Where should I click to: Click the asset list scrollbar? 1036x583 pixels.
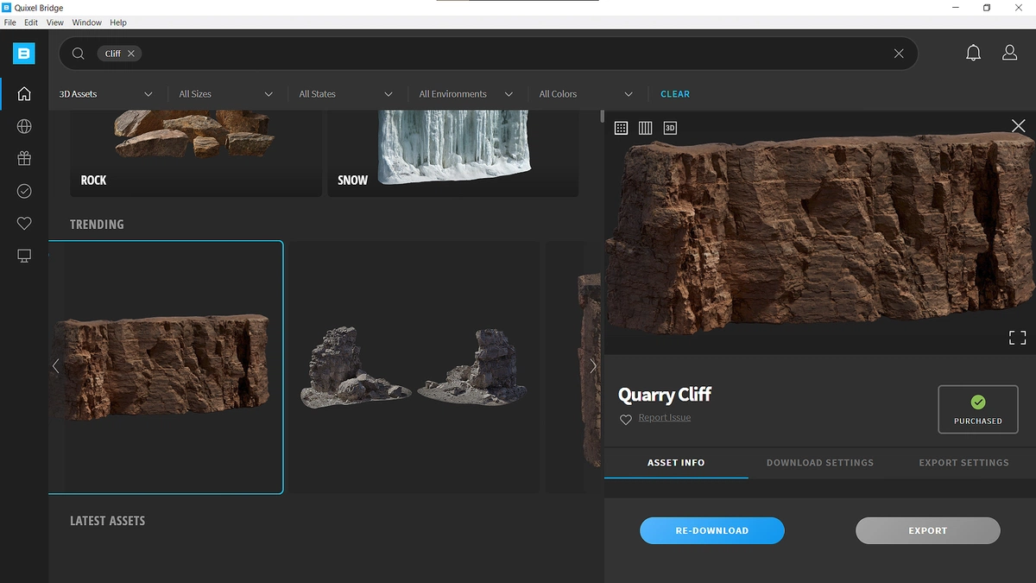click(x=602, y=117)
